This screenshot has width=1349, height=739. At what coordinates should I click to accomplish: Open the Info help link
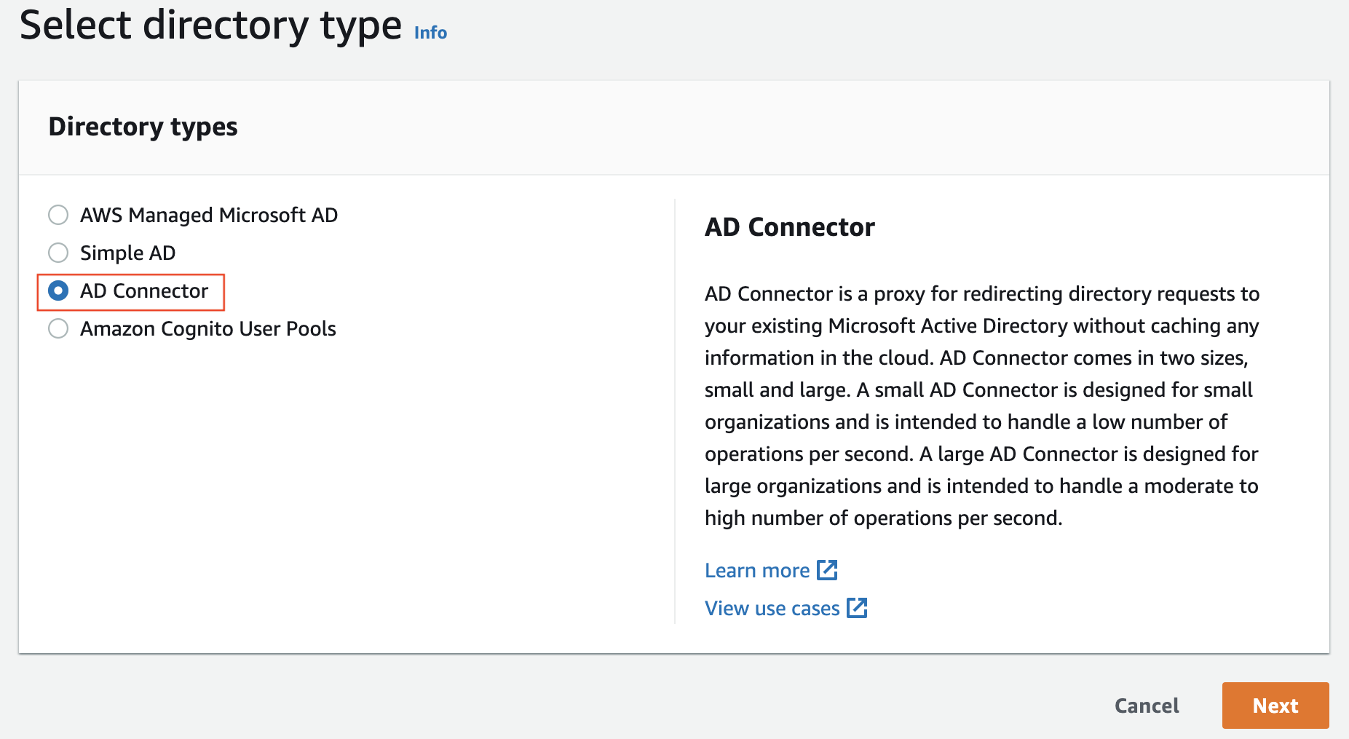(430, 32)
